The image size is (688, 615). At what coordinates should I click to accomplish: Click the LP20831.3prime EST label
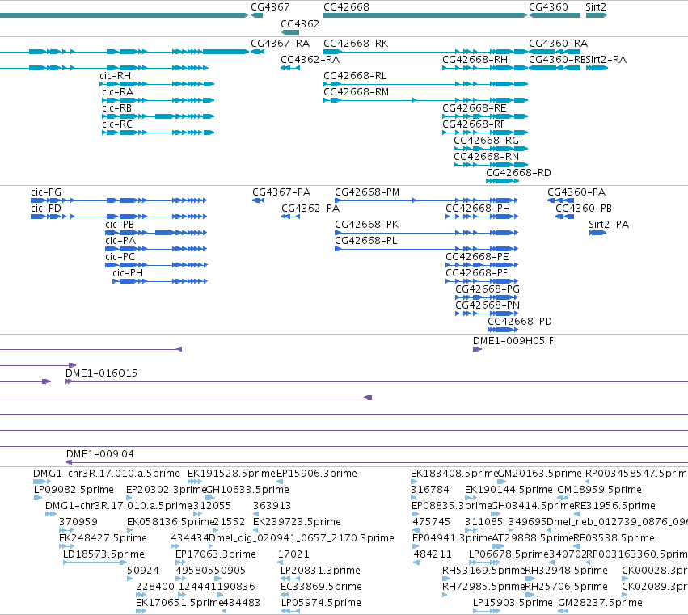click(x=320, y=571)
